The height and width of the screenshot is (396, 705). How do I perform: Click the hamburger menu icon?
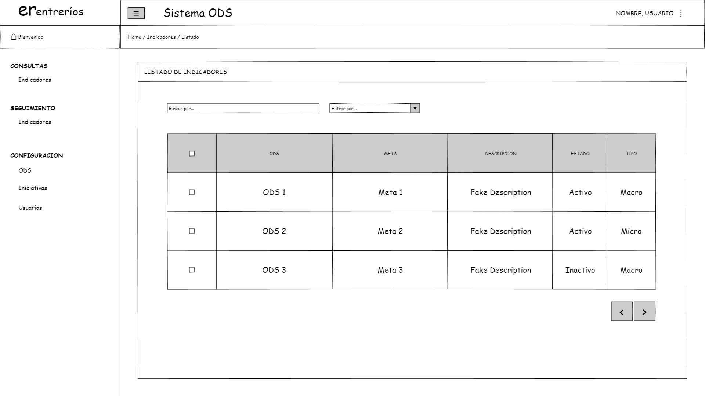click(x=136, y=14)
